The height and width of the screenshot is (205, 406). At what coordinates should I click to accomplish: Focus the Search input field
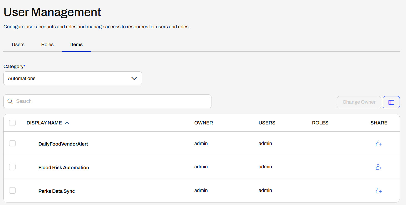(x=111, y=101)
